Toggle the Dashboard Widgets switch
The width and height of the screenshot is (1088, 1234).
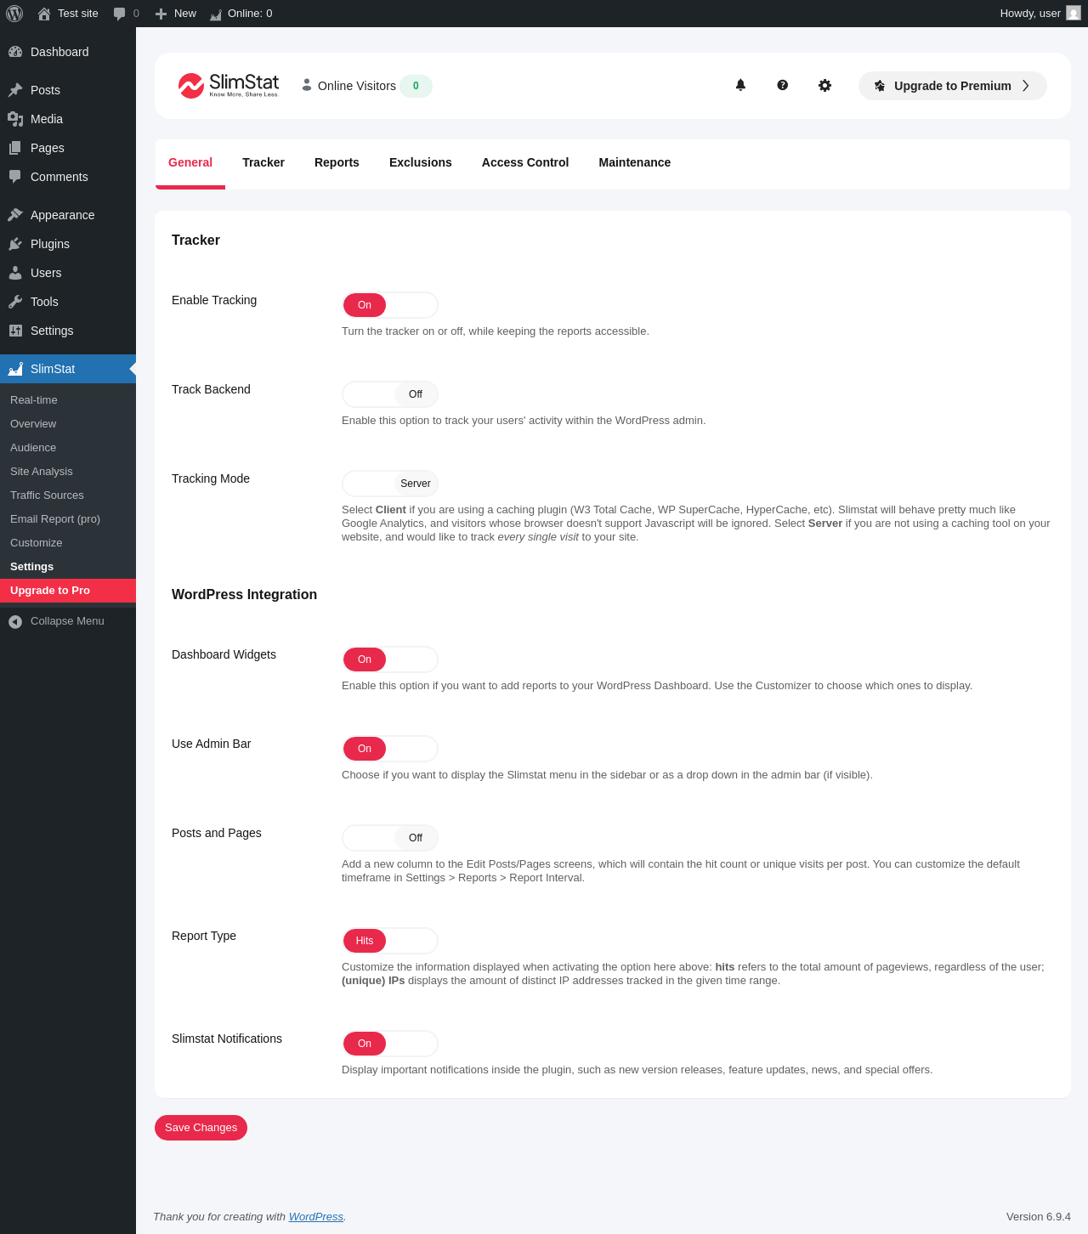(x=390, y=659)
